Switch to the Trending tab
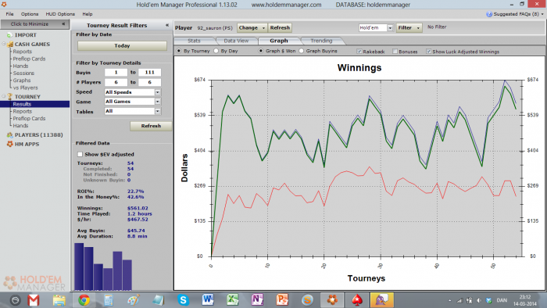Image resolution: width=547 pixels, height=308 pixels. (321, 41)
